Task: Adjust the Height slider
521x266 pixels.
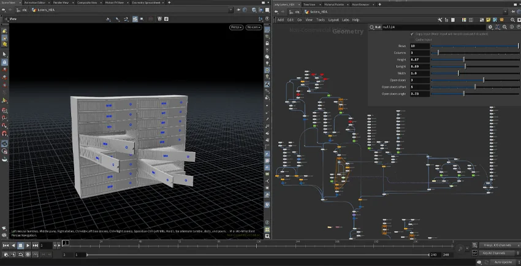Action: (475, 60)
